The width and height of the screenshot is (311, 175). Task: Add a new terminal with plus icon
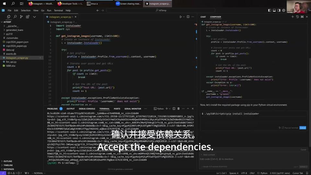(167, 109)
